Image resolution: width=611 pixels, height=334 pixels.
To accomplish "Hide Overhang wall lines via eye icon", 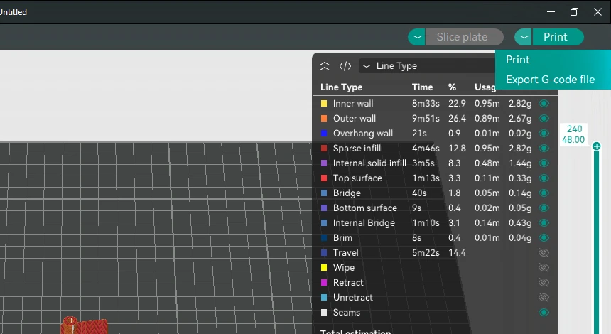I will tap(544, 134).
